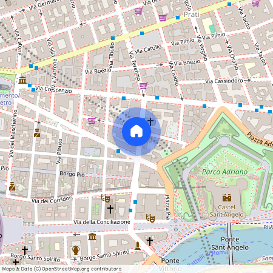Select church cross overlapping the home marker halo
Image resolution: width=273 pixels, height=273 pixels.
(150, 121)
